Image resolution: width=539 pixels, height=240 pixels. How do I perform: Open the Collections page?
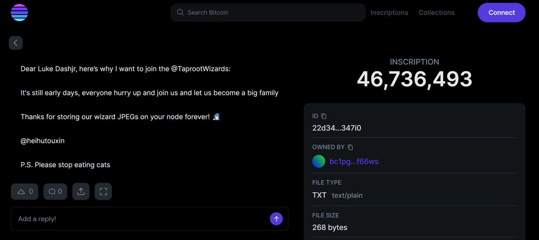(437, 13)
